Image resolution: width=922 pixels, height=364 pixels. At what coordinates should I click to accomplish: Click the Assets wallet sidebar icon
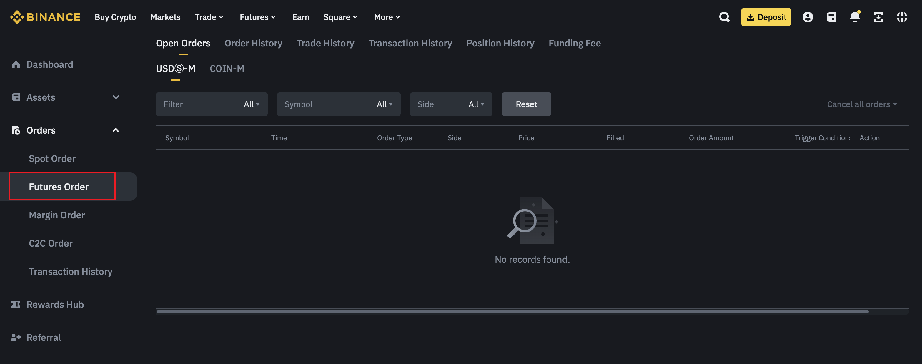click(16, 97)
